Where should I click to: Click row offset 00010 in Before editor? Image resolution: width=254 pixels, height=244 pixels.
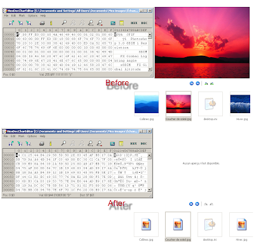[9, 39]
